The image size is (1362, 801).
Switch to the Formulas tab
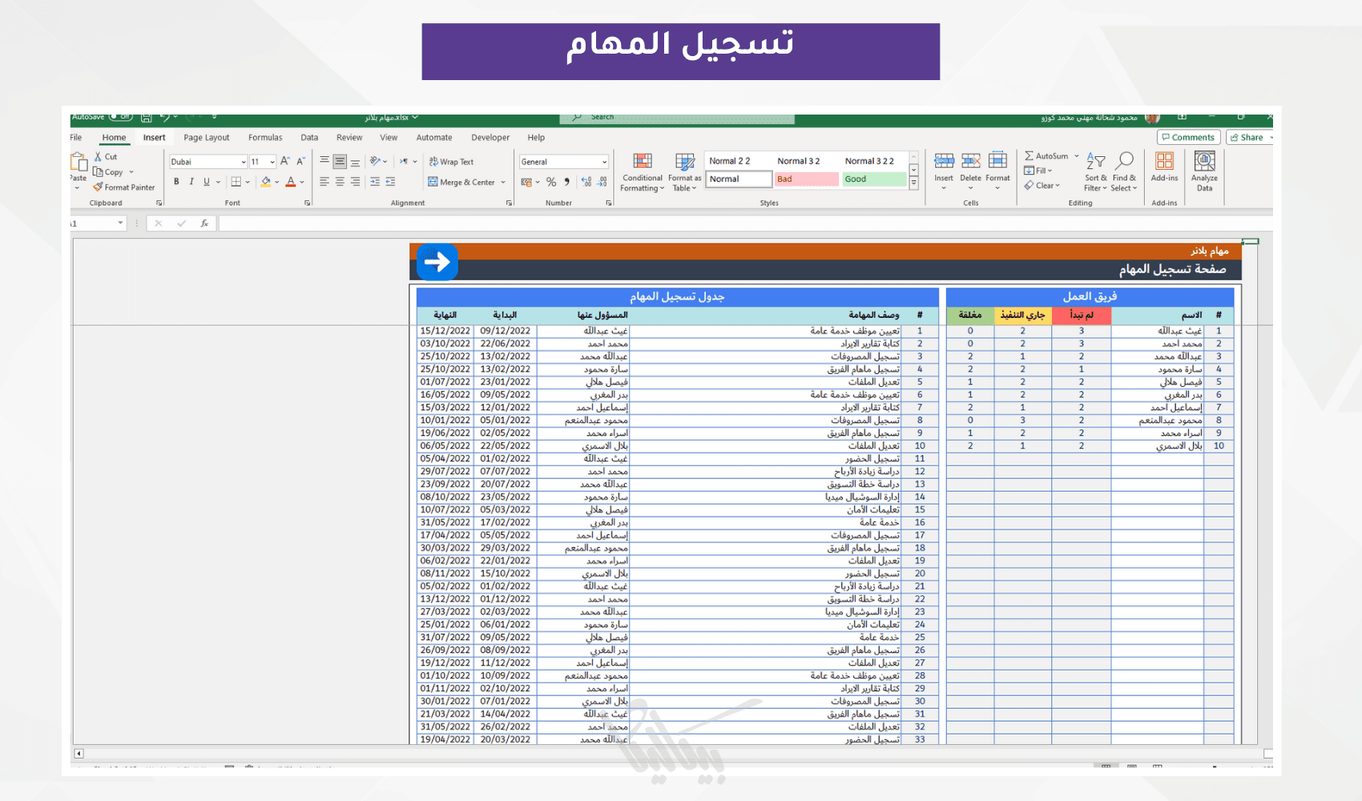[265, 138]
